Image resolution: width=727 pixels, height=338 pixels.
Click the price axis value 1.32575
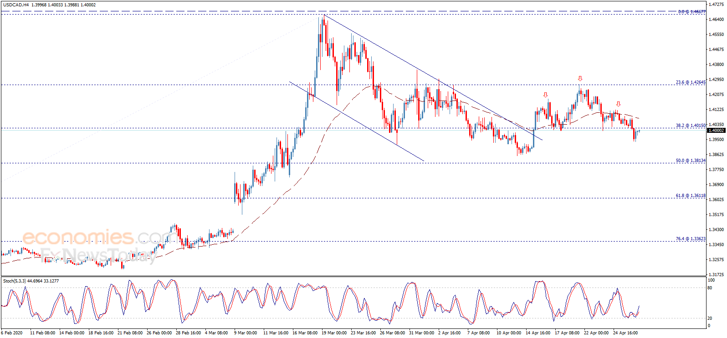(x=717, y=260)
